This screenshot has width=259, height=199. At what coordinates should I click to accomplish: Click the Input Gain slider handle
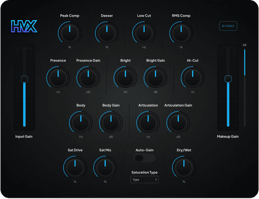pos(24,78)
